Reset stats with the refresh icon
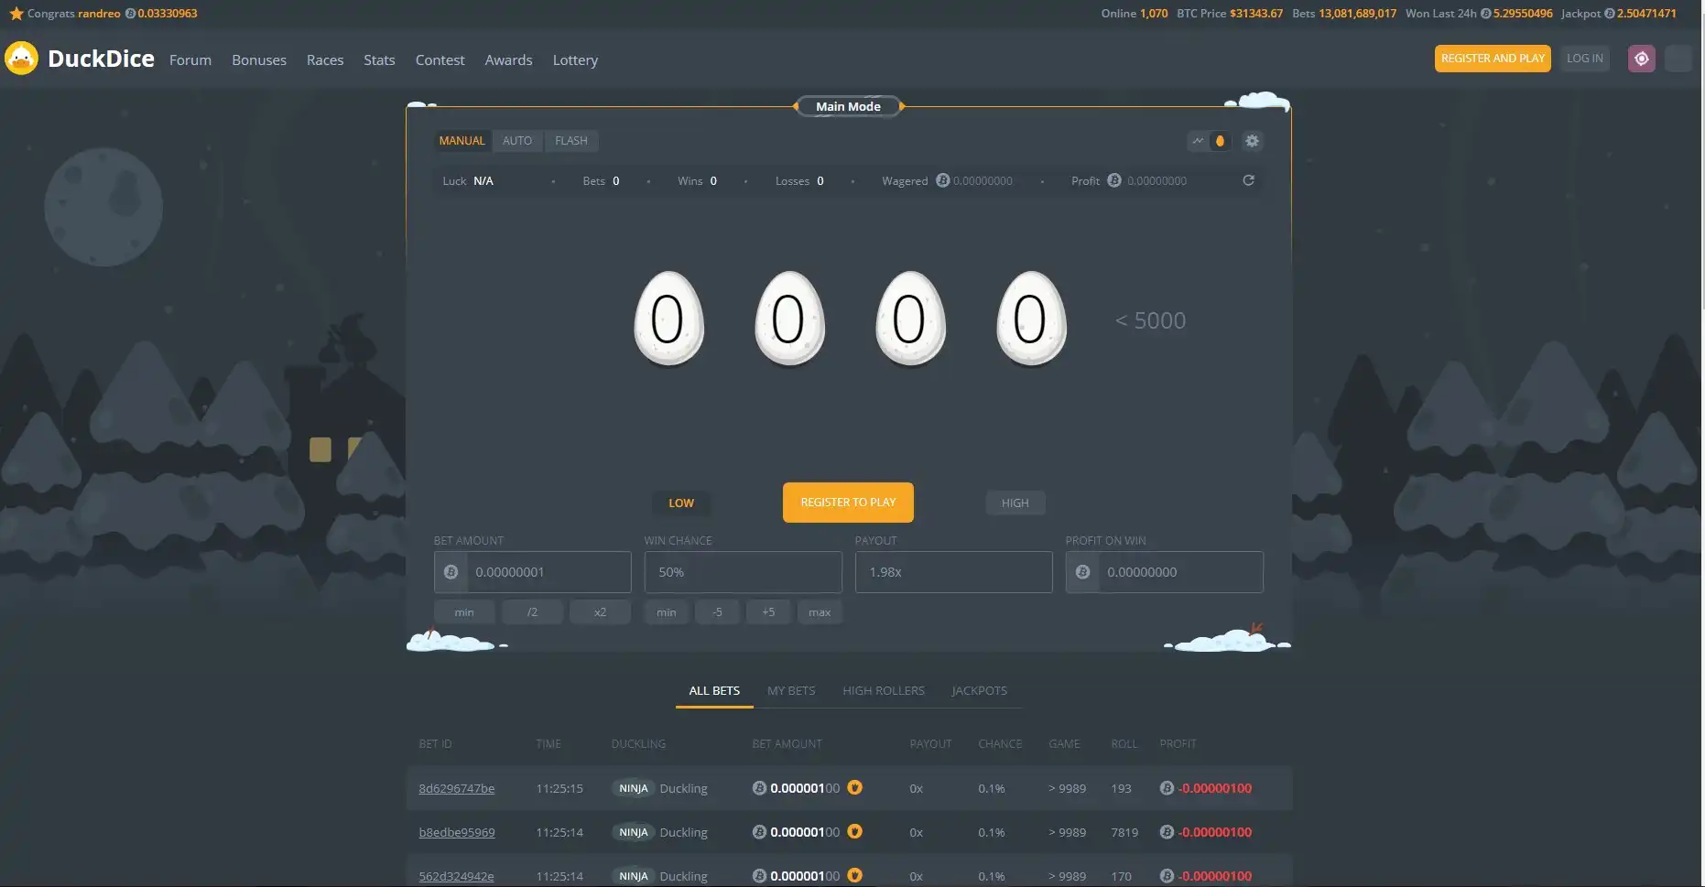This screenshot has width=1705, height=887. point(1248,180)
